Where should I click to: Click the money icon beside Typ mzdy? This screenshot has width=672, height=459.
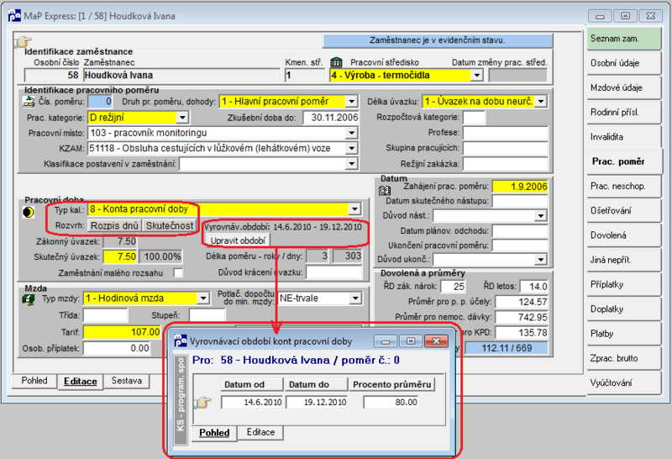click(29, 299)
